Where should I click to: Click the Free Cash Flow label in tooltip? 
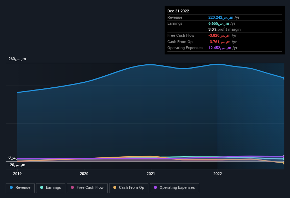(x=181, y=35)
